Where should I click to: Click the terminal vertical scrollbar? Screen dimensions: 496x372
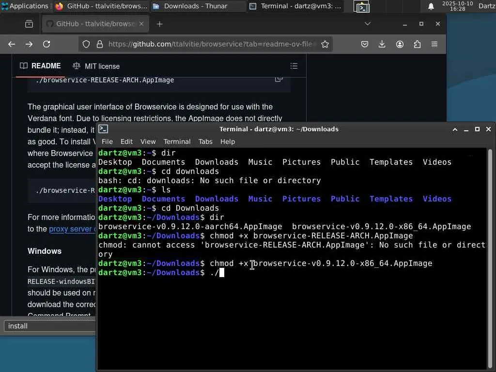pyautogui.click(x=490, y=258)
